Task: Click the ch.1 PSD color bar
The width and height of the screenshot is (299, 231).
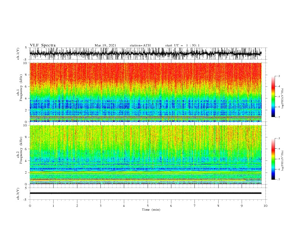Action: tap(273, 97)
